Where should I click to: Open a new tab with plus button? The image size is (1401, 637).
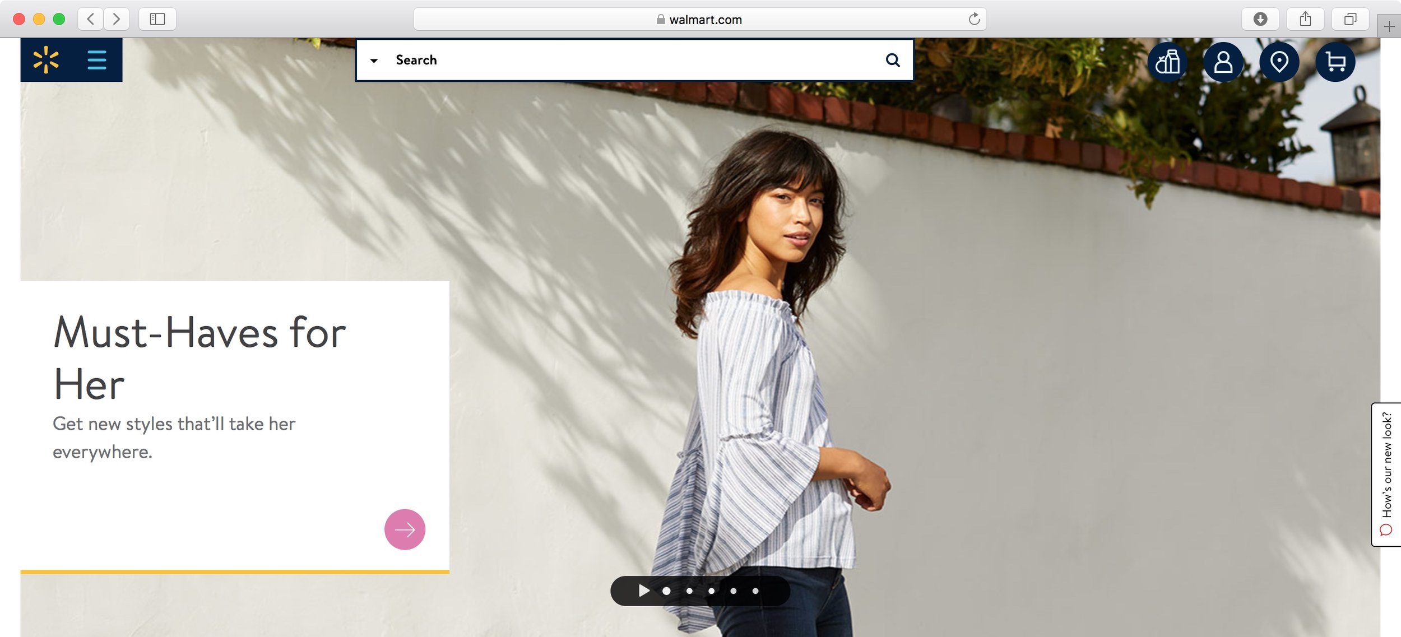(x=1389, y=26)
